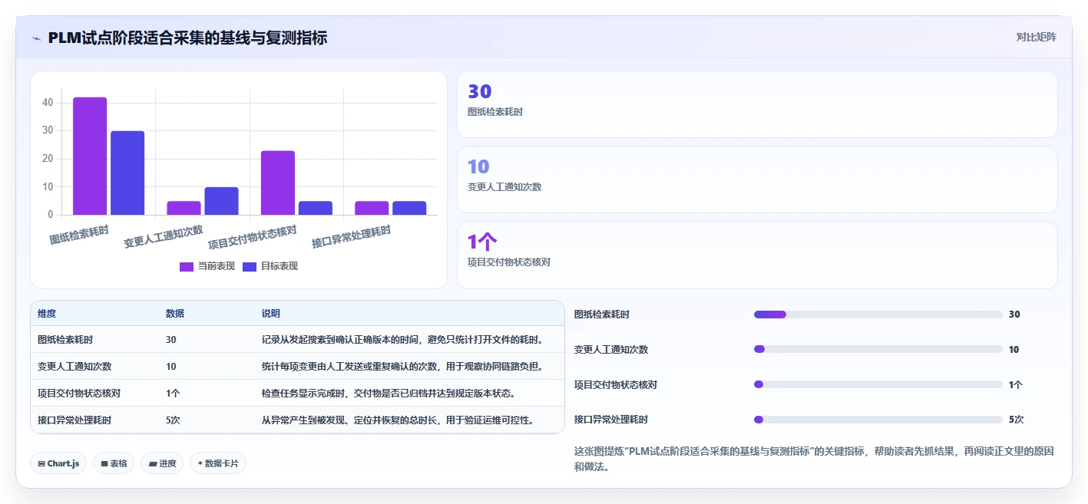
Task: Click the table description starting 记录从发起搜索
Action: [402, 340]
